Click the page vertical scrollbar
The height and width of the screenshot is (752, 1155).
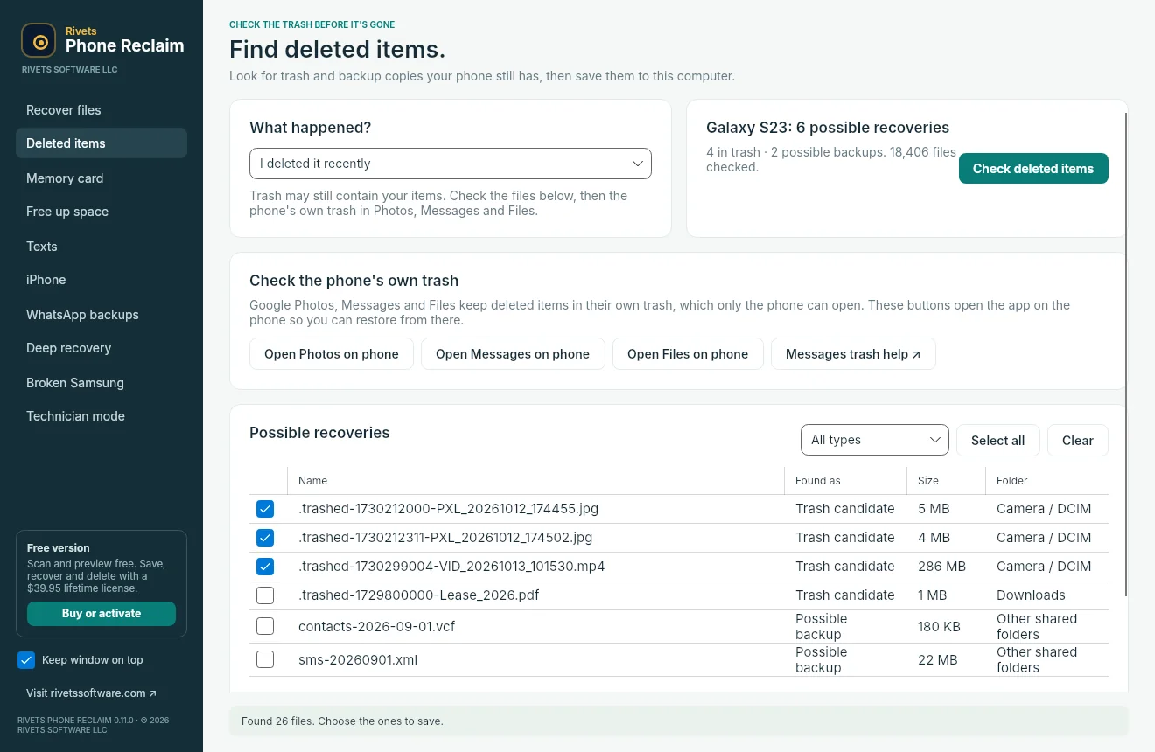(x=1126, y=354)
